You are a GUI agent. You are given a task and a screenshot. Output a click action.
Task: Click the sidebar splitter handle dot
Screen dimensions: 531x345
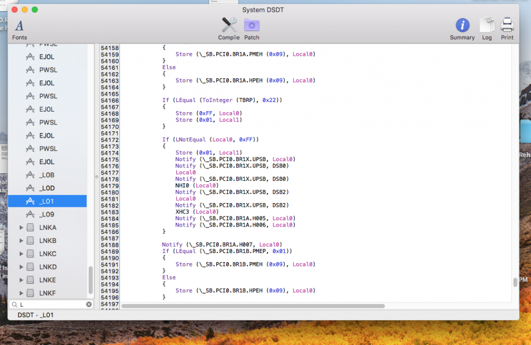point(97,176)
